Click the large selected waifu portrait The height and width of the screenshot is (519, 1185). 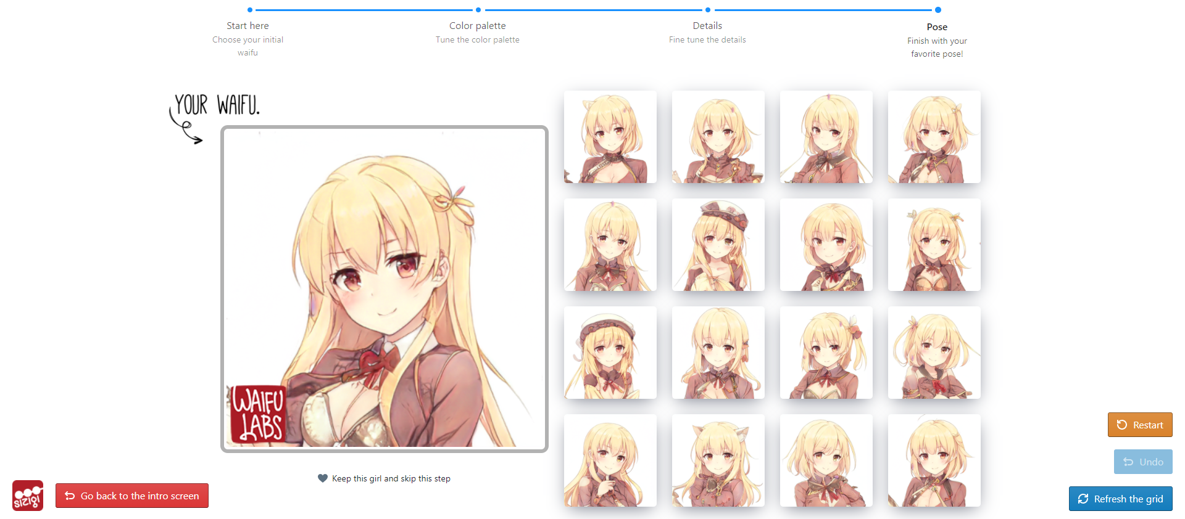point(385,289)
